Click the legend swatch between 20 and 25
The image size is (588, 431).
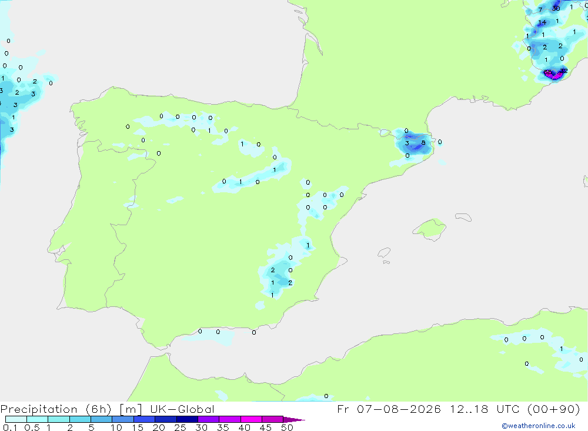click(x=166, y=419)
